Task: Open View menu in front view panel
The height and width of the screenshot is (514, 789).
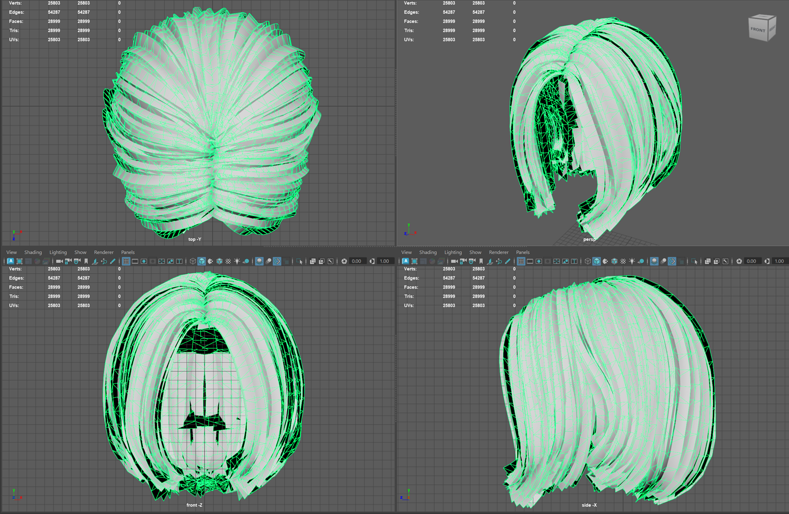Action: click(12, 252)
